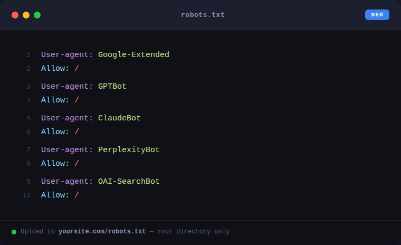Click the slash path on line 10
This screenshot has width=401, height=245.
pyautogui.click(x=77, y=195)
